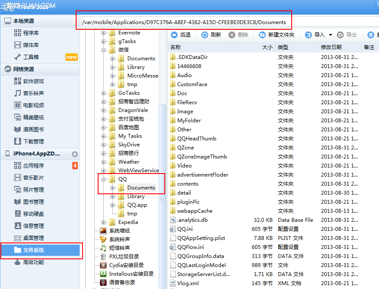Expand the DragonVale tree node
379x289 pixels.
click(103, 110)
